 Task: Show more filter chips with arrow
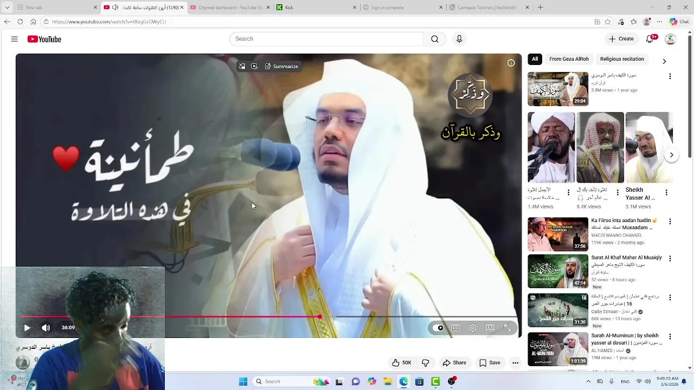pos(664,61)
